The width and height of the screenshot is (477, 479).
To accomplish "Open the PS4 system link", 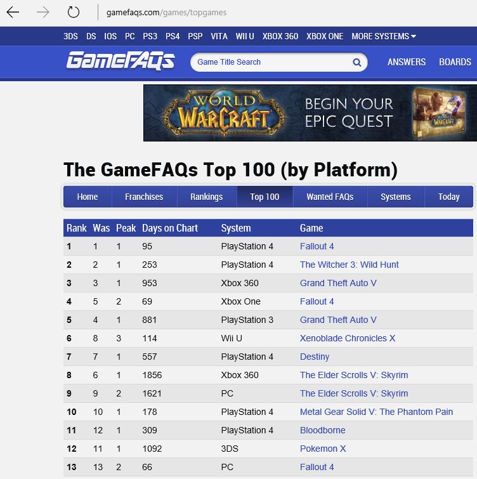I will [x=173, y=36].
